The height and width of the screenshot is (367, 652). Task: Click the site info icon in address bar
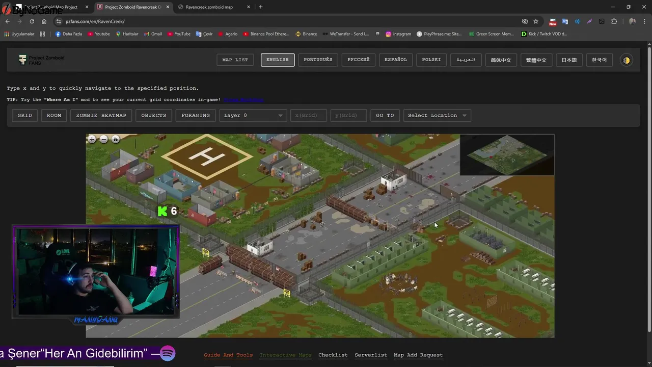59,21
